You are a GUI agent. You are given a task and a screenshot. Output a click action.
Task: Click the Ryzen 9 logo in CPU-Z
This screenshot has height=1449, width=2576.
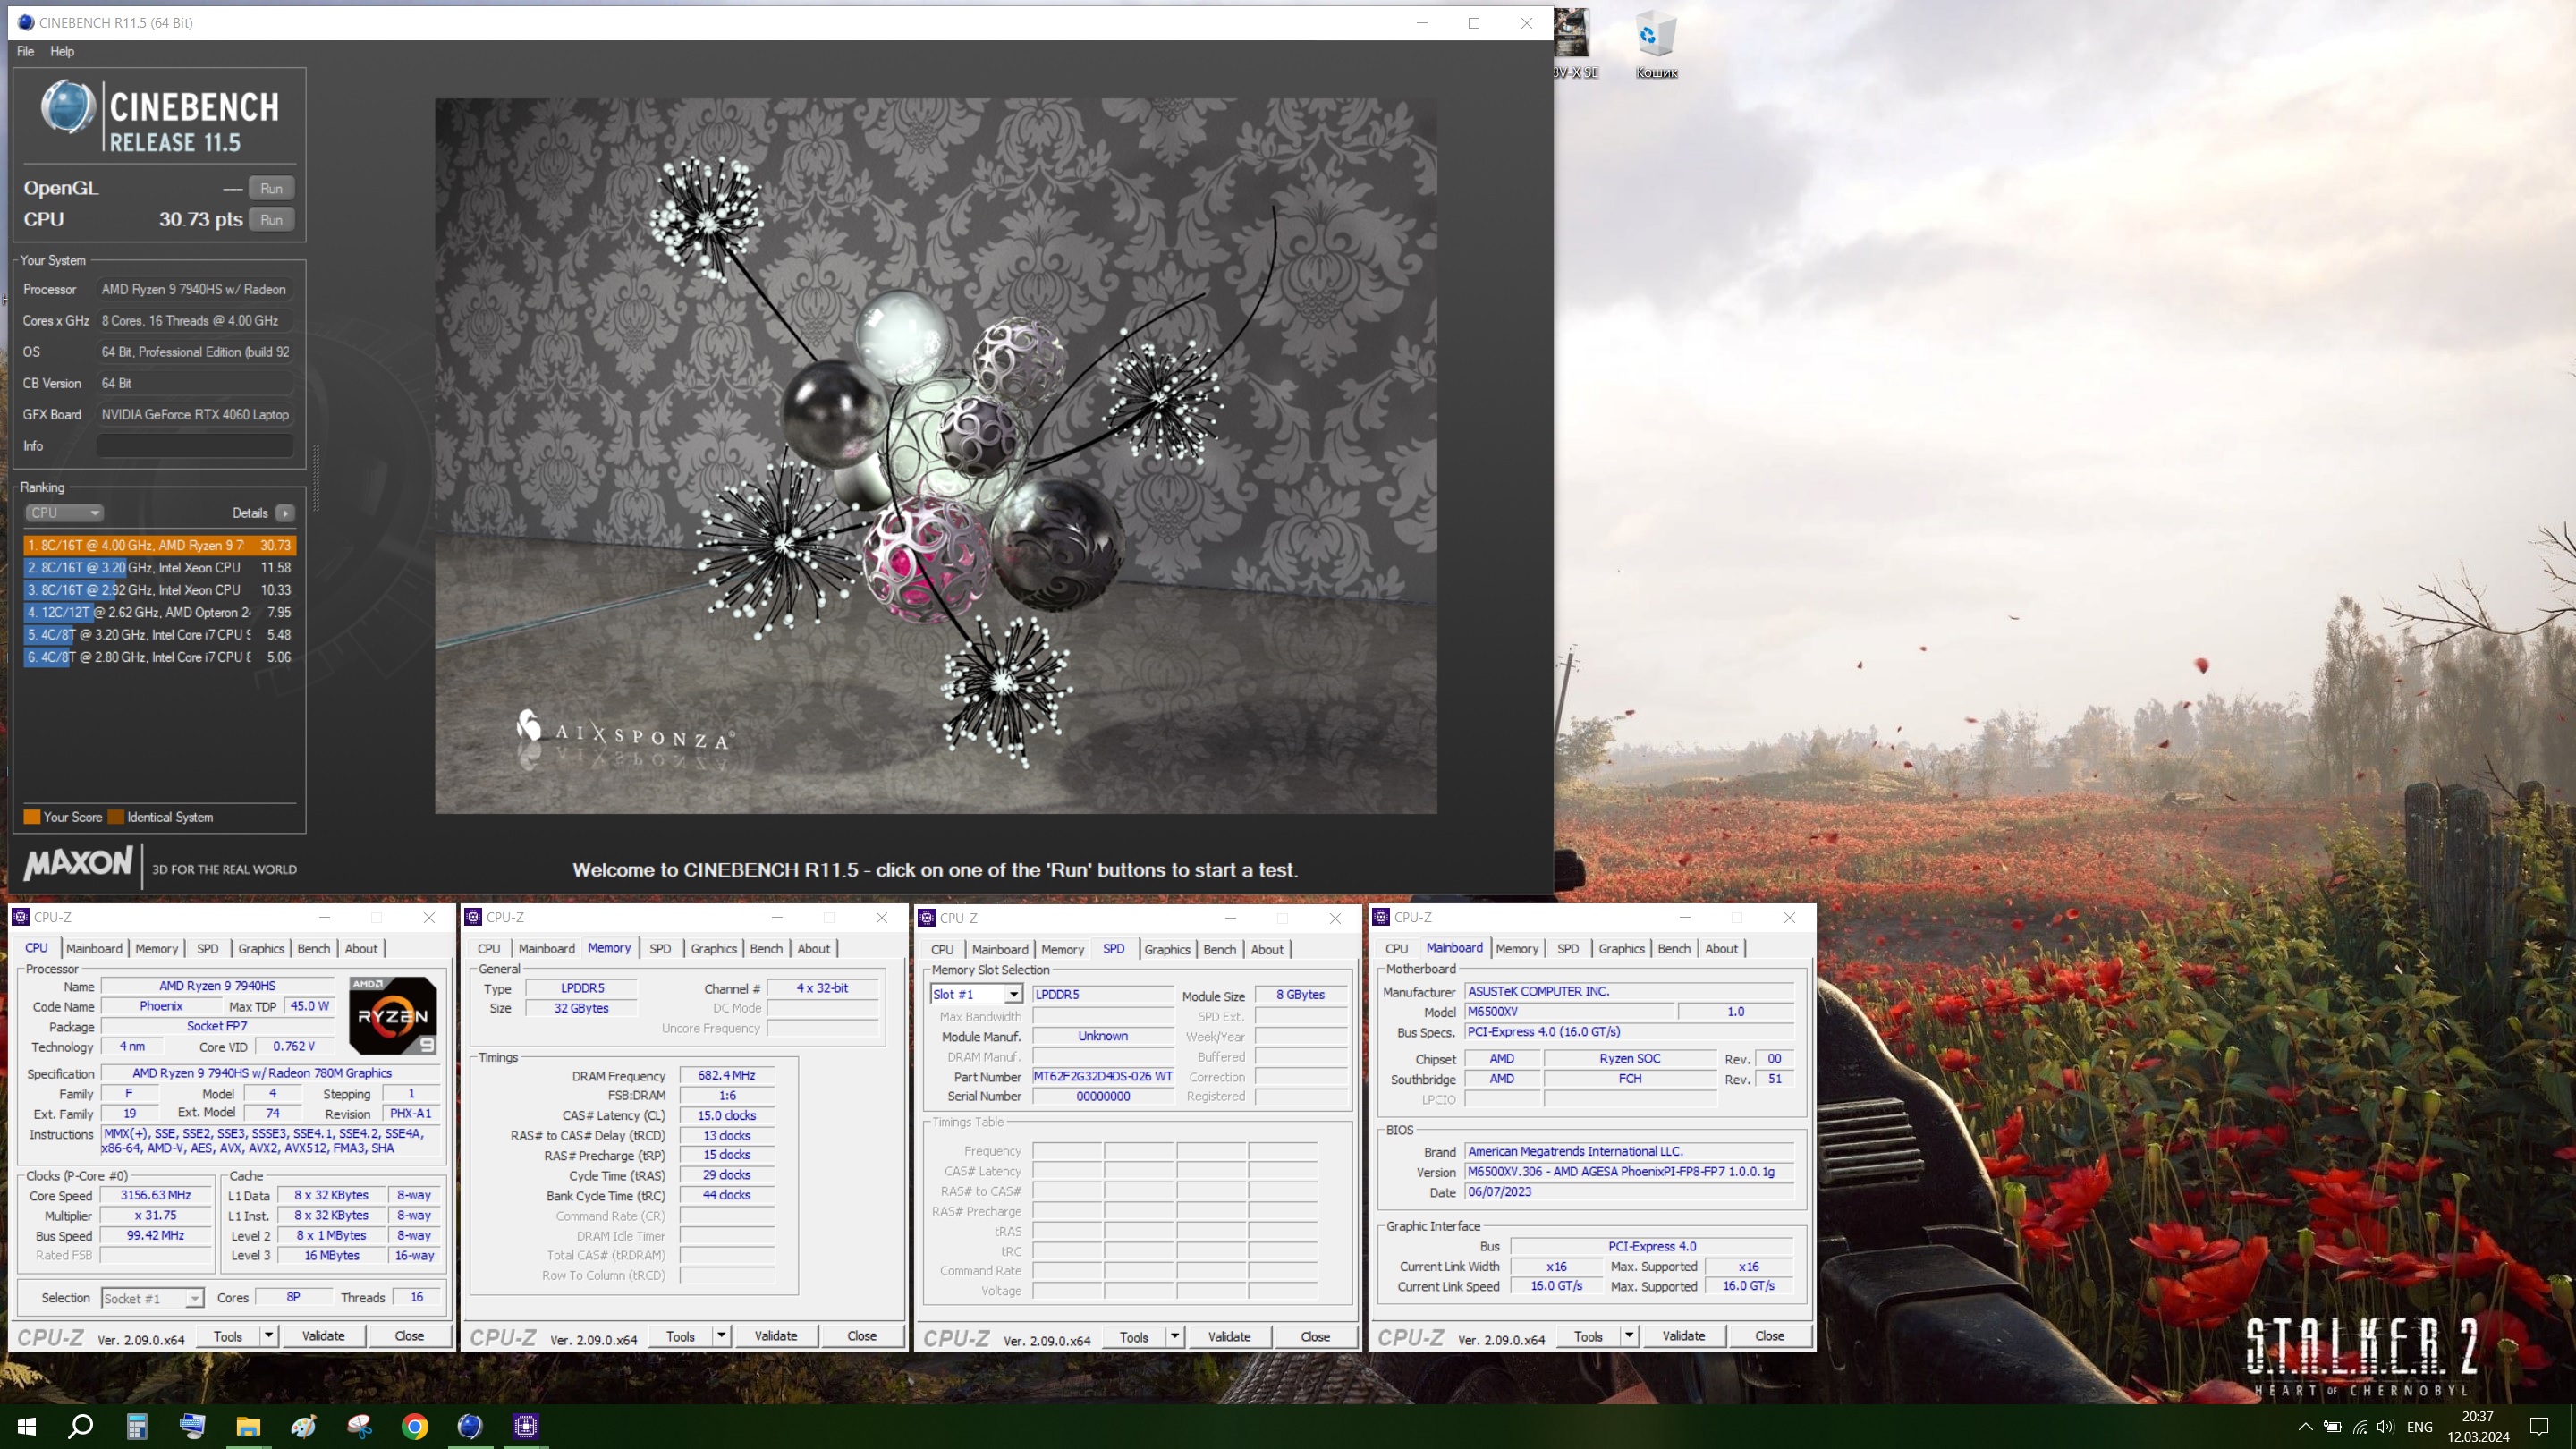pos(393,1016)
